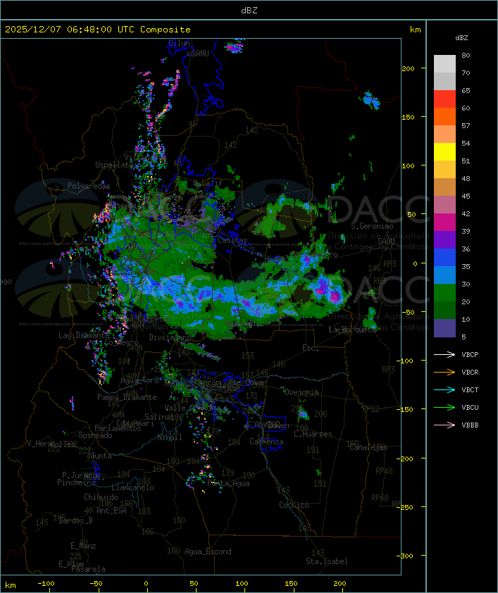Click the VBCU legend label
This screenshot has height=593, width=498.
click(x=470, y=407)
